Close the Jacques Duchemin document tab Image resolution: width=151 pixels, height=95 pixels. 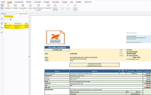point(30,14)
